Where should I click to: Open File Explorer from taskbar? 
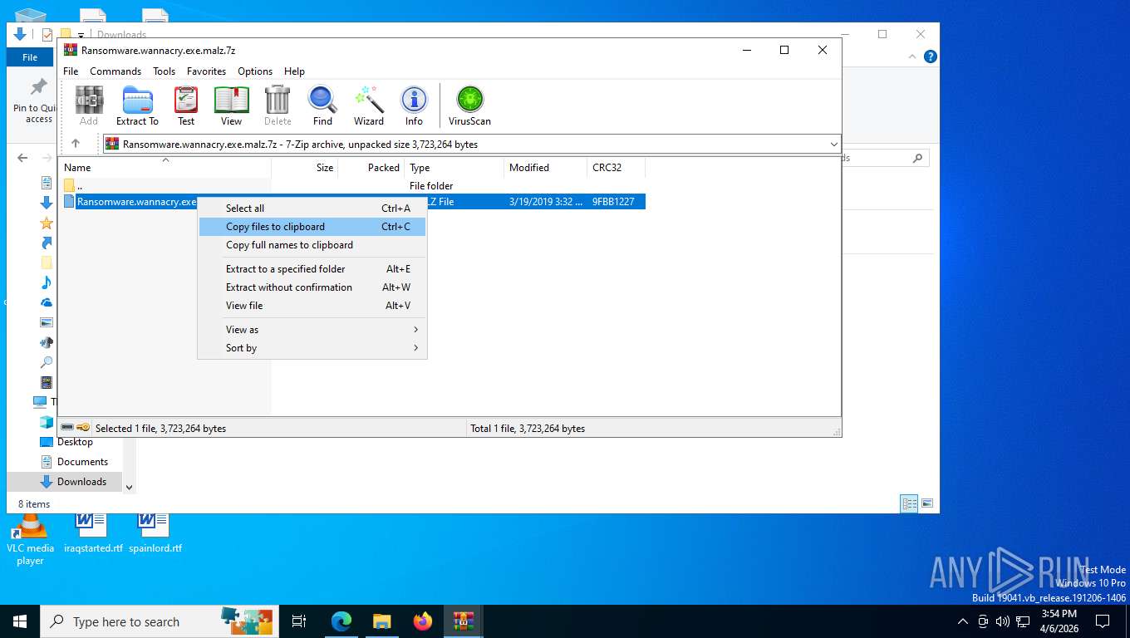382,621
